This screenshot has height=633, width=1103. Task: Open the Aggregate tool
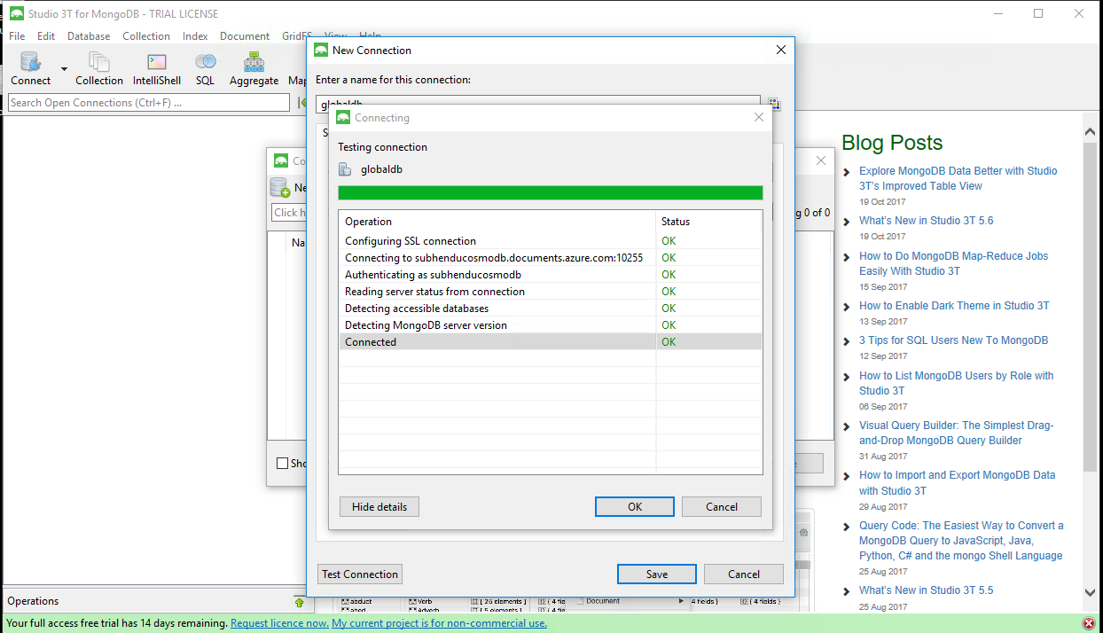(254, 68)
